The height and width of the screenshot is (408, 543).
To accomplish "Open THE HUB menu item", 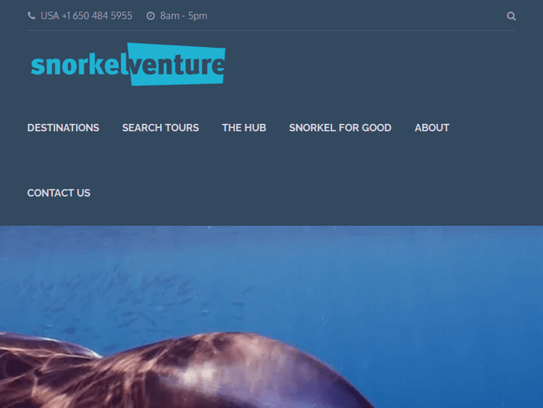I will pyautogui.click(x=244, y=128).
